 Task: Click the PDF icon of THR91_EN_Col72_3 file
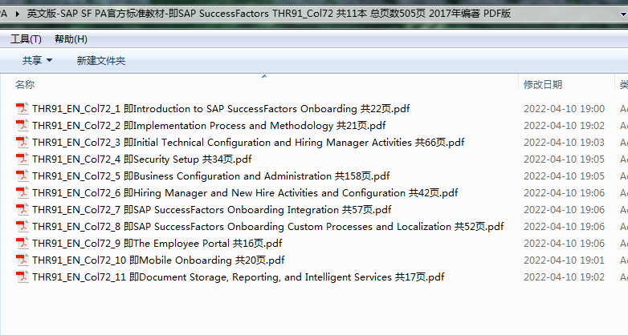click(x=22, y=143)
